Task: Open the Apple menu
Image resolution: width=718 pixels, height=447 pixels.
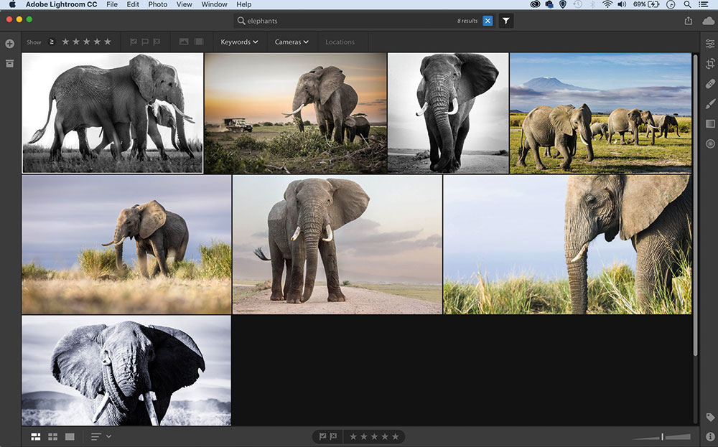Action: coord(12,4)
